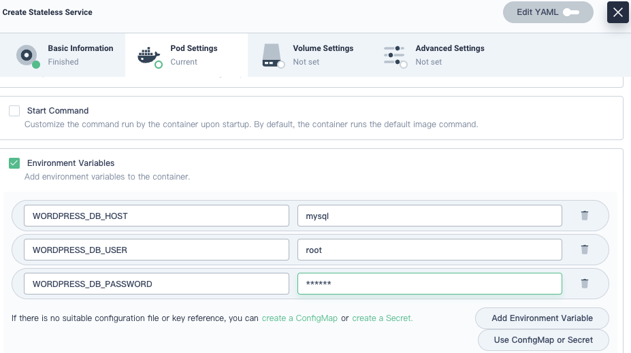Delete the WORDPRESS_DB_HOST variable row

[x=584, y=216]
